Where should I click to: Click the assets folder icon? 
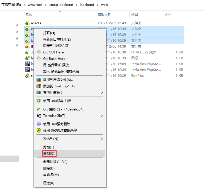(27, 23)
